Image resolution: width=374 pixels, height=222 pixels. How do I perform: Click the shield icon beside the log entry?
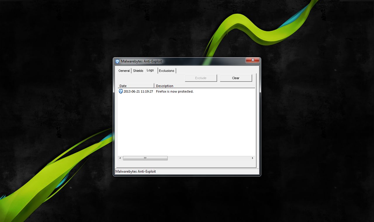coord(121,91)
